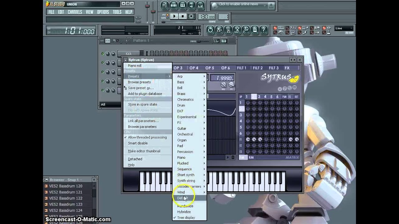Screen dimensions: 399x224
Task: Open the Sytrus title bar menu arrow
Action: point(125,60)
